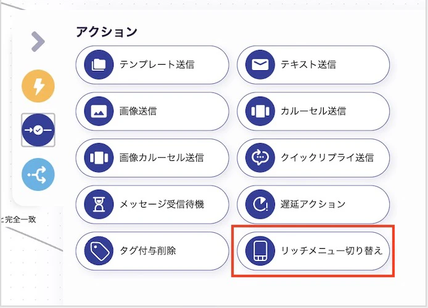This screenshot has height=308, width=428.
Task: Click the phone icon for リッチメニュー切り替え
Action: tap(260, 251)
